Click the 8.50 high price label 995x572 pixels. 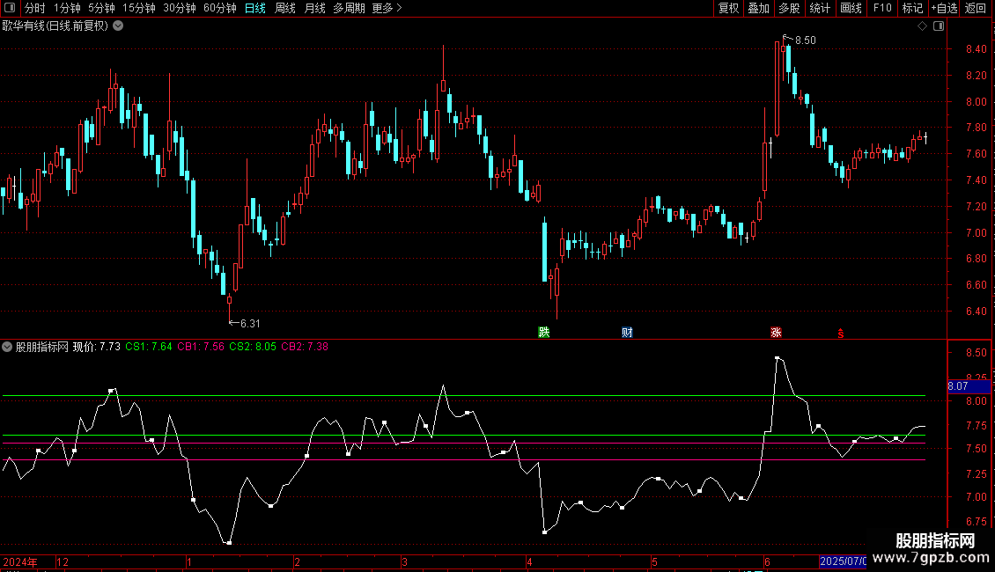[806, 40]
